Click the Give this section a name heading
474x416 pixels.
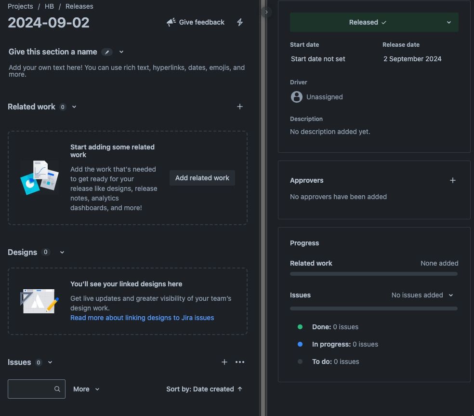(x=53, y=52)
